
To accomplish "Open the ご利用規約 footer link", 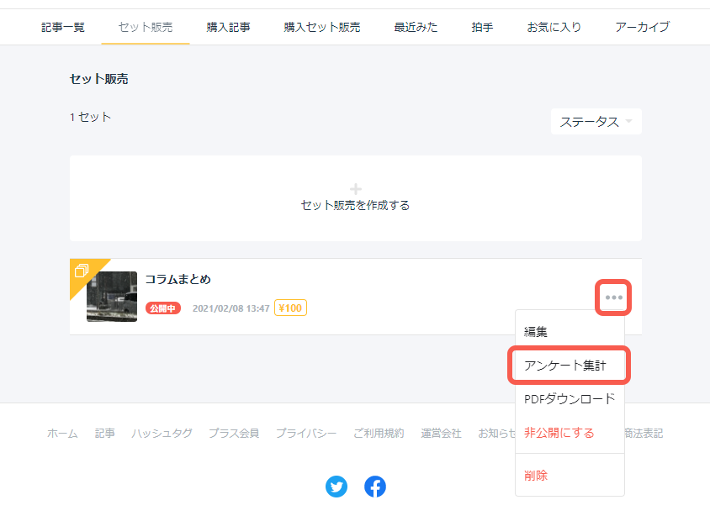I will click(379, 434).
